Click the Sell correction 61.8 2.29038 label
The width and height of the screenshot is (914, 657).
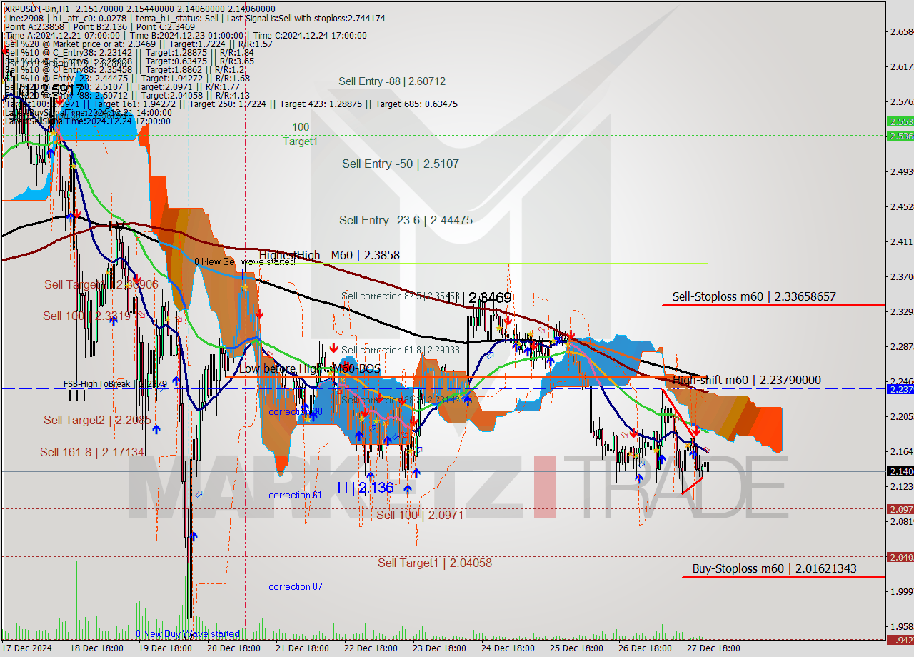click(x=401, y=351)
